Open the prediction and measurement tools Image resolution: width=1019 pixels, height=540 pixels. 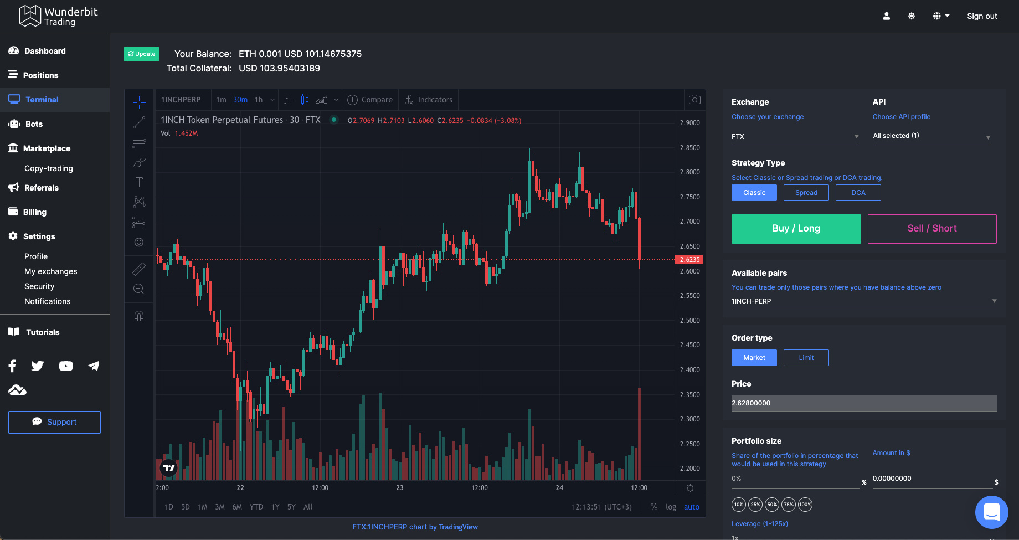(139, 222)
